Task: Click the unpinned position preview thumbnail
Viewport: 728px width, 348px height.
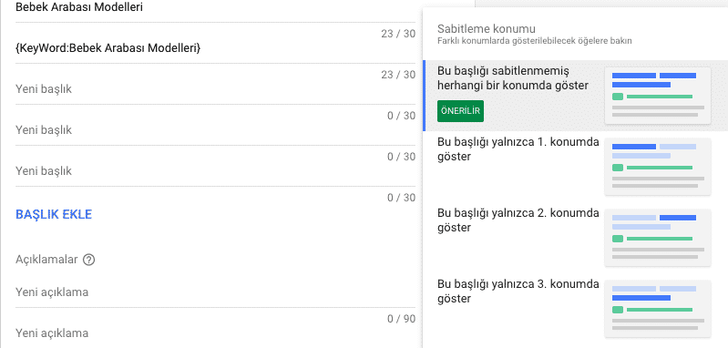Action: [658, 96]
